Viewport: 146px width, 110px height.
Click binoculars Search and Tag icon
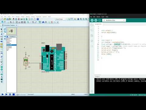43,22
